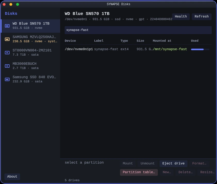This screenshot has height=184, width=217.
Task: Click the synapse-fast partition bar
Action: click(138, 30)
